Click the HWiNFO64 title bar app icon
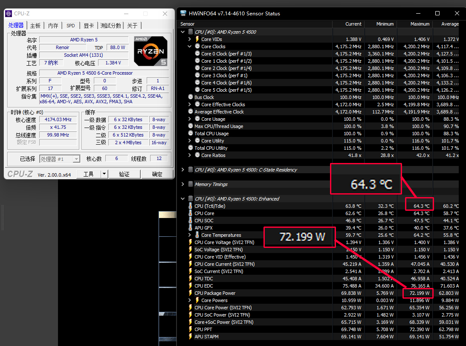The height and width of the screenshot is (346, 466). pos(183,13)
